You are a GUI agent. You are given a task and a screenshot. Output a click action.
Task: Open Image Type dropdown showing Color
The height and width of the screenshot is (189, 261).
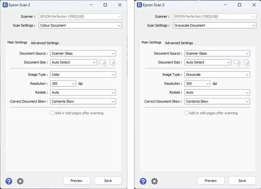[83, 74]
